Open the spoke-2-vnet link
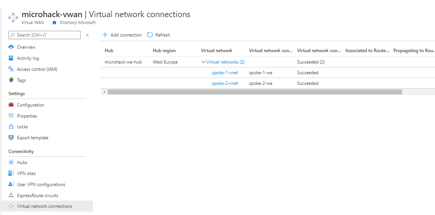 pyautogui.click(x=225, y=83)
